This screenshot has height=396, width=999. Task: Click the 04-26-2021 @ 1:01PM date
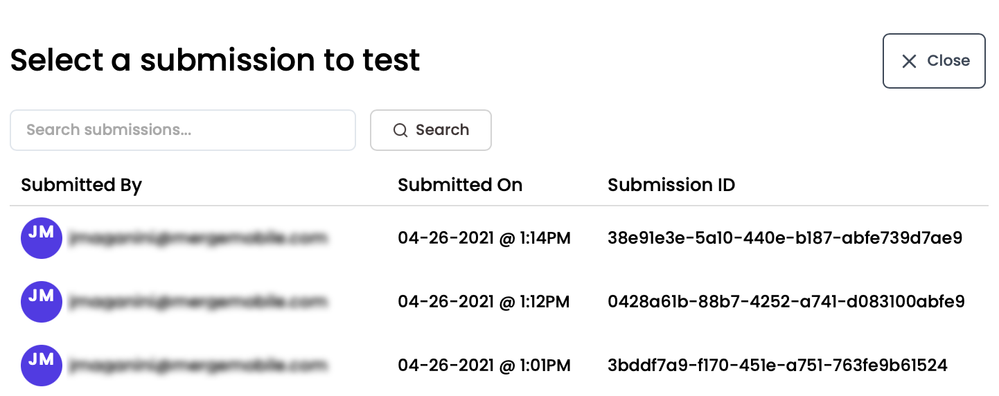click(484, 365)
